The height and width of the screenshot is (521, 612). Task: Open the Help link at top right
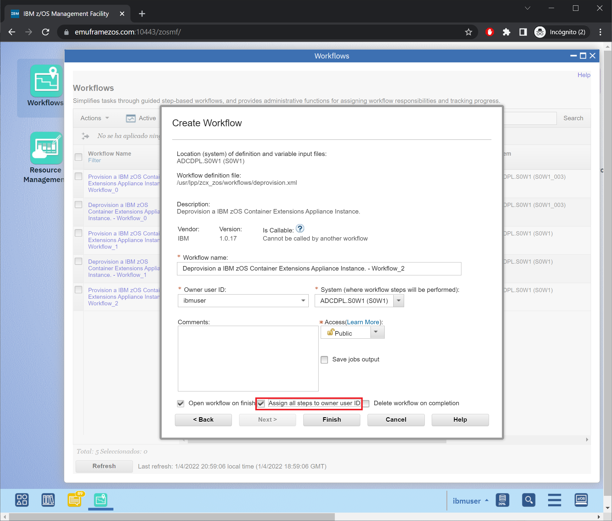(x=583, y=75)
